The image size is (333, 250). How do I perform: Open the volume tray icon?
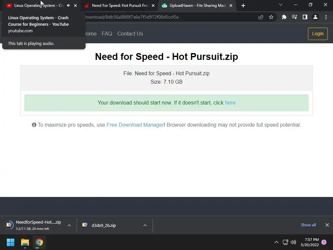(x=293, y=242)
